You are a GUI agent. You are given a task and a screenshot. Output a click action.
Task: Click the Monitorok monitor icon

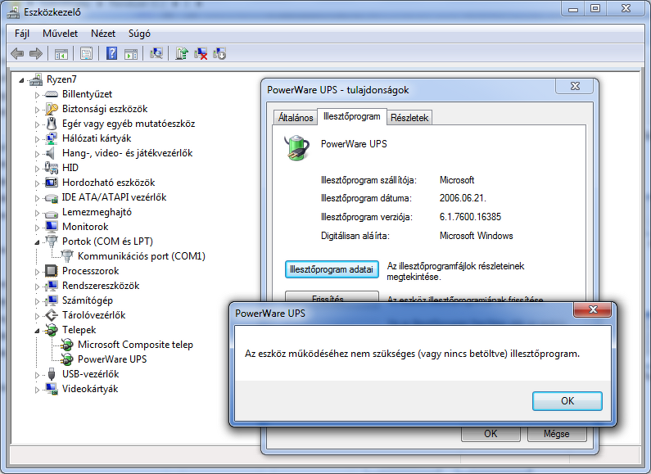tap(52, 227)
